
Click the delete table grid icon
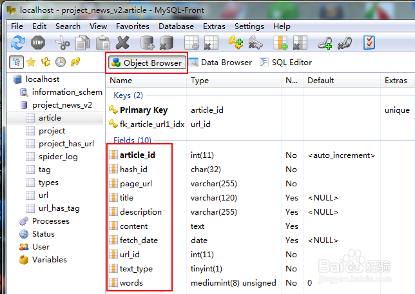211,43
